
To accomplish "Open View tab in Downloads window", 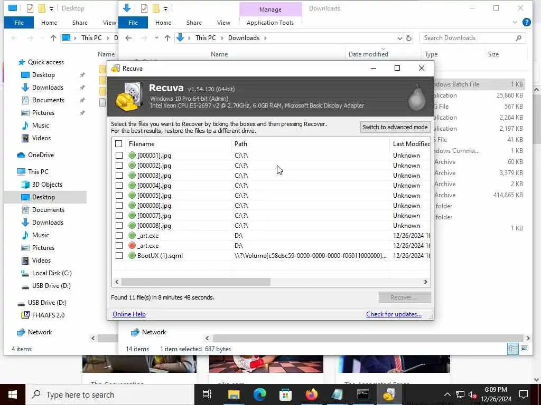I will click(x=223, y=23).
